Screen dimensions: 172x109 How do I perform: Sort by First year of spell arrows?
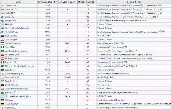tap(56, 2)
